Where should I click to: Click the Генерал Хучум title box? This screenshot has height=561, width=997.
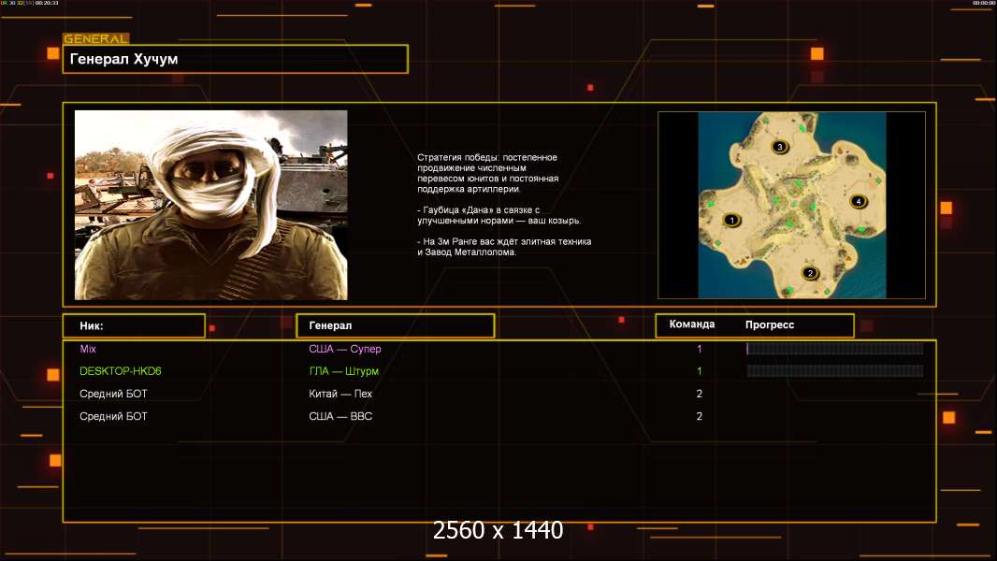[x=235, y=59]
